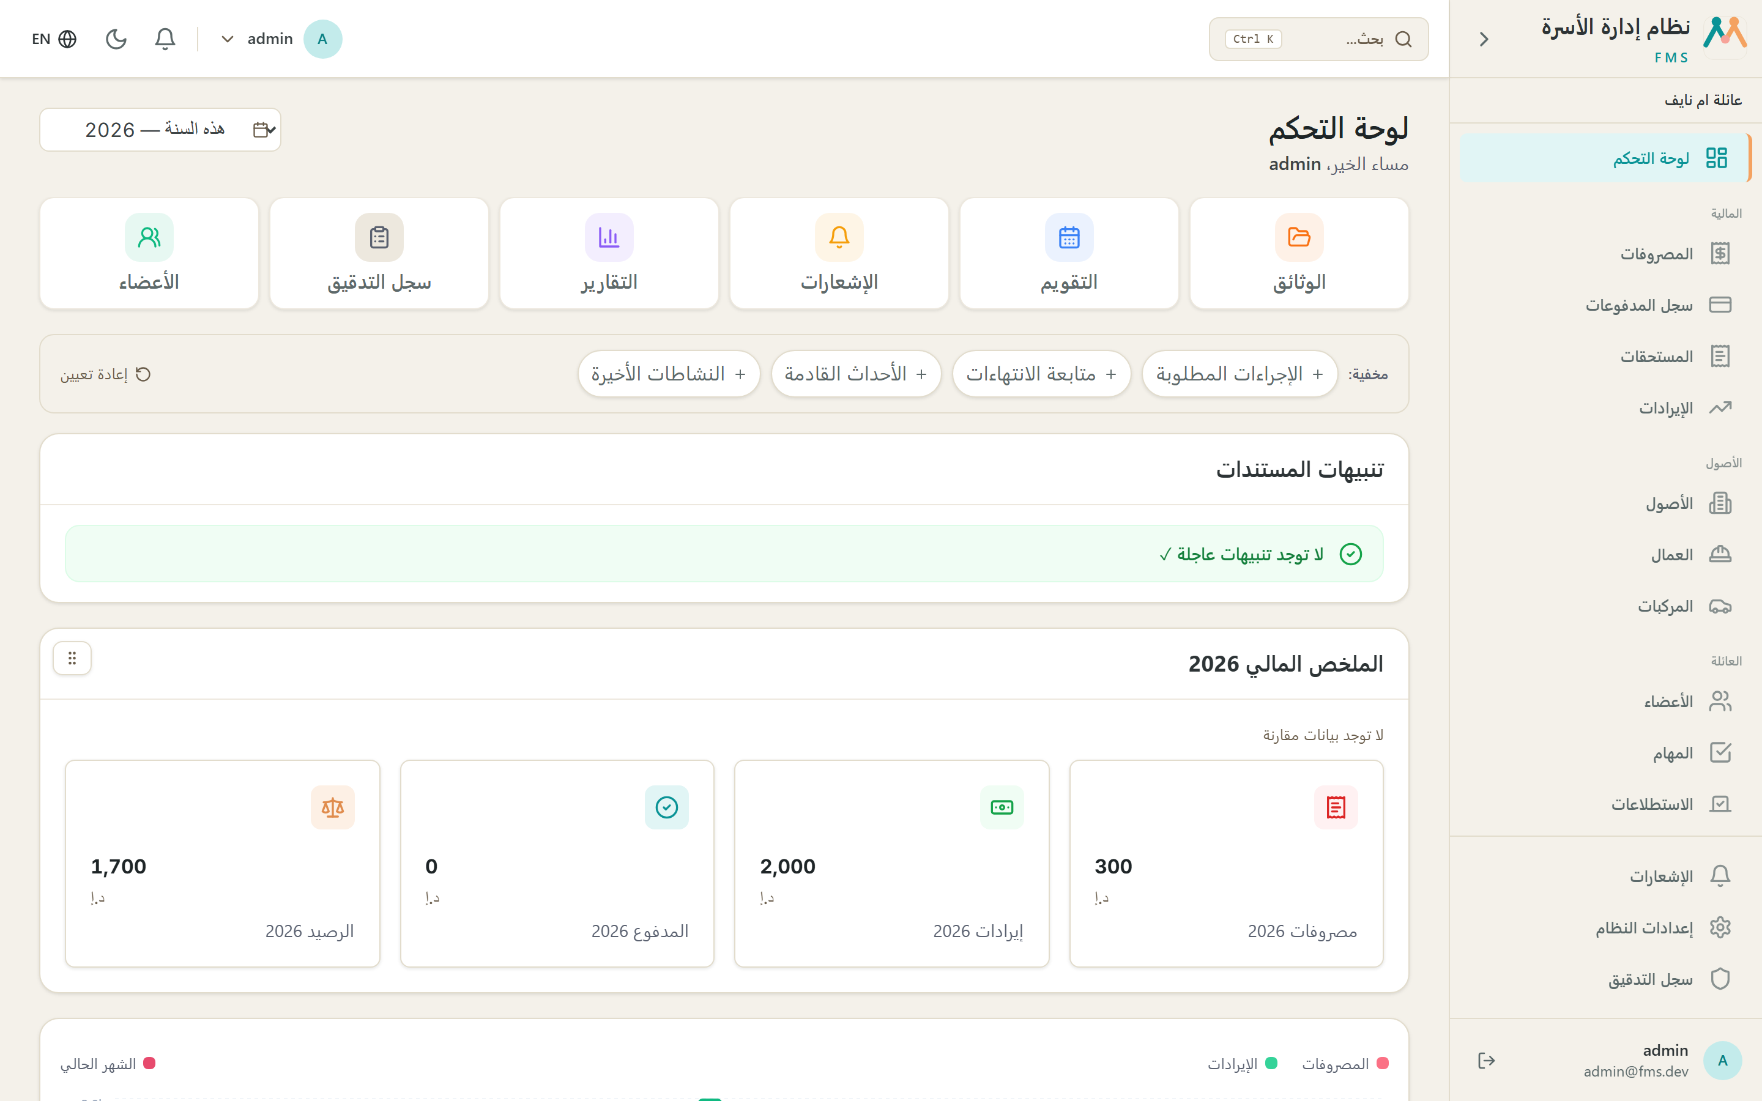Open الإشعارات notifications quick card
Viewport: 1762px width, 1101px height.
(839, 253)
